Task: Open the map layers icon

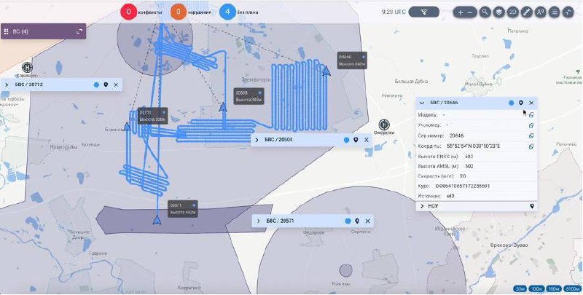Action: click(x=498, y=12)
